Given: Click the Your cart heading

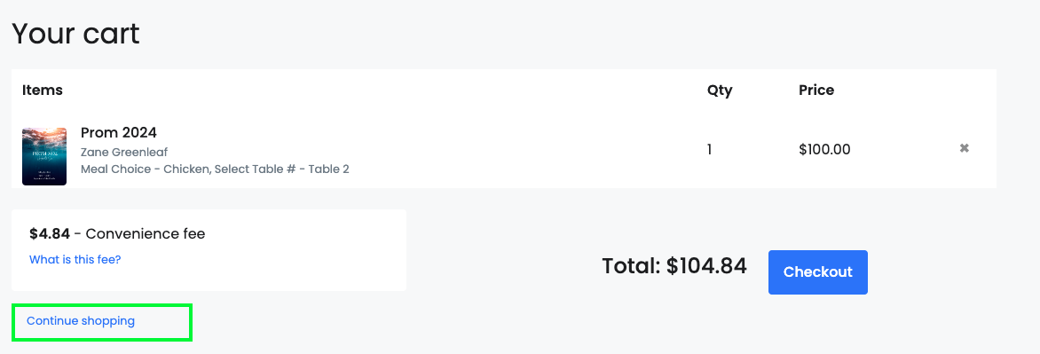Looking at the screenshot, I should [75, 33].
